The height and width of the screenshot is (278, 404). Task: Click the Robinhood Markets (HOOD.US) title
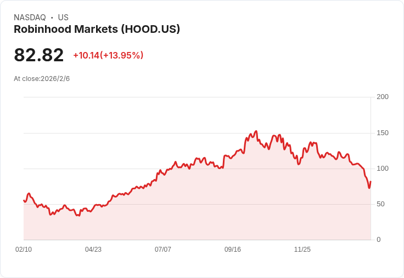97,30
